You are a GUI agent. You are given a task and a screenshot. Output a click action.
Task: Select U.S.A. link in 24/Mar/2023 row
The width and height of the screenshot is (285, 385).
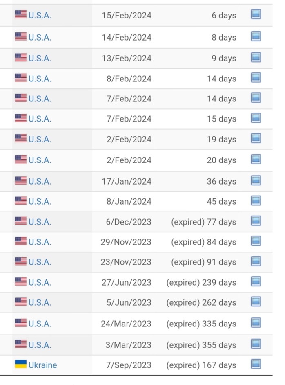pyautogui.click(x=40, y=324)
